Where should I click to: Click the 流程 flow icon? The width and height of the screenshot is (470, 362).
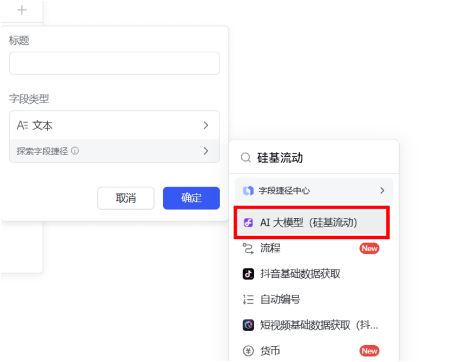(x=248, y=248)
